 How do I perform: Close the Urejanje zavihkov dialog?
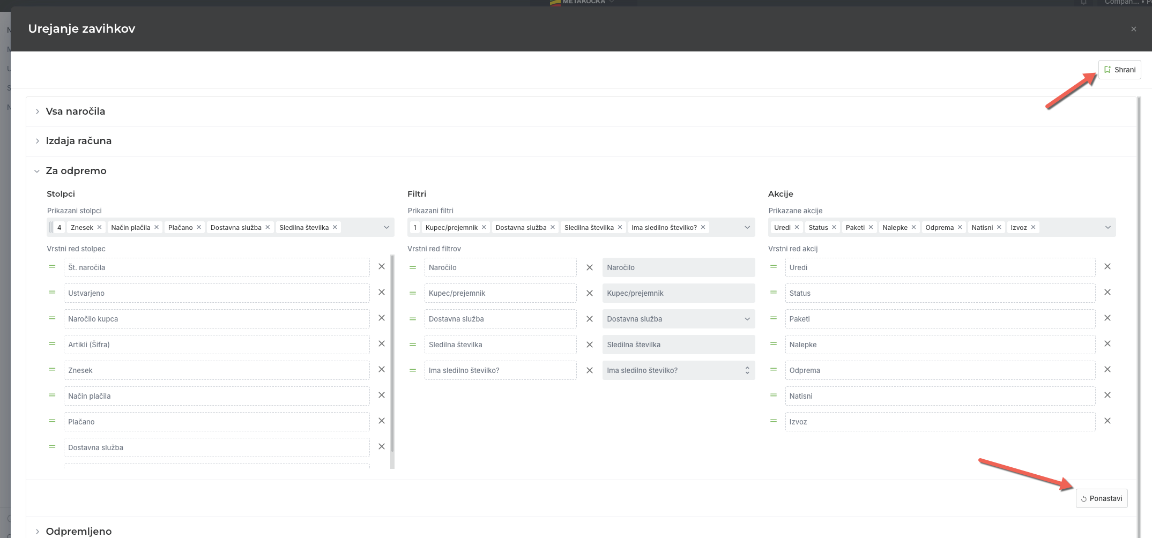(x=1133, y=29)
